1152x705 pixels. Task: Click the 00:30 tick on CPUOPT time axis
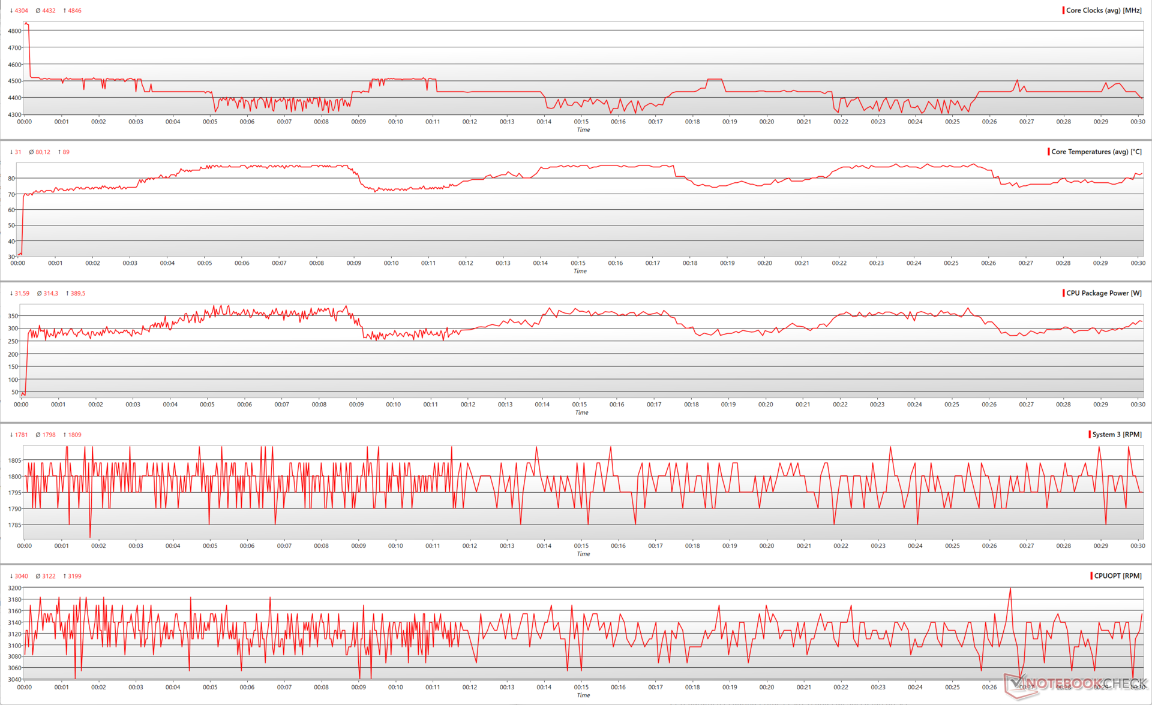(1138, 688)
